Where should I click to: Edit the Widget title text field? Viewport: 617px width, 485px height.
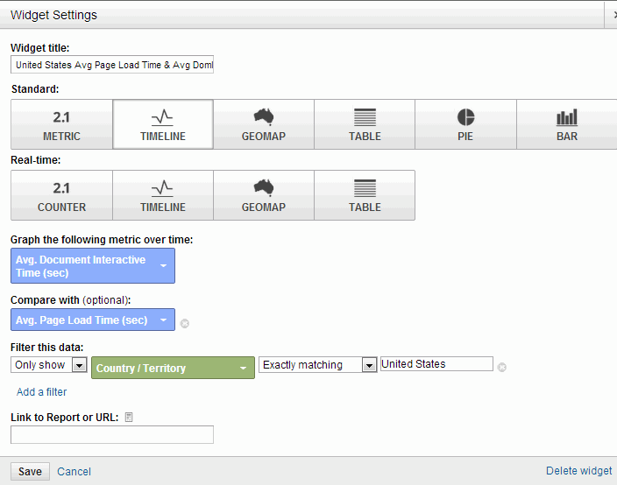[x=112, y=65]
